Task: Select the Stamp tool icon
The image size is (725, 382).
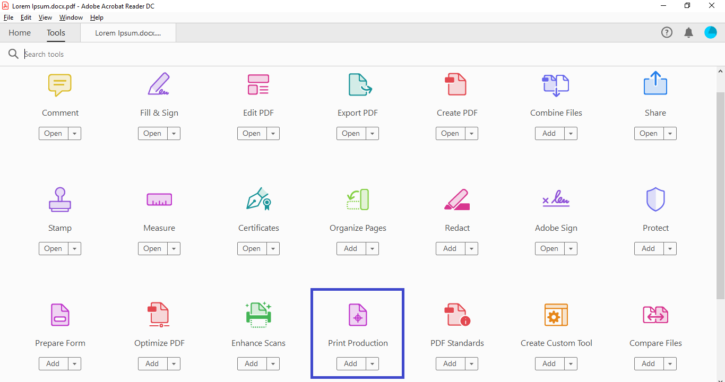Action: (60, 199)
